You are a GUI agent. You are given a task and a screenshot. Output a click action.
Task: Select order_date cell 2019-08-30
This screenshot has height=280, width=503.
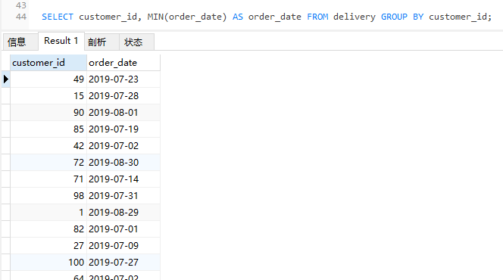(x=123, y=163)
